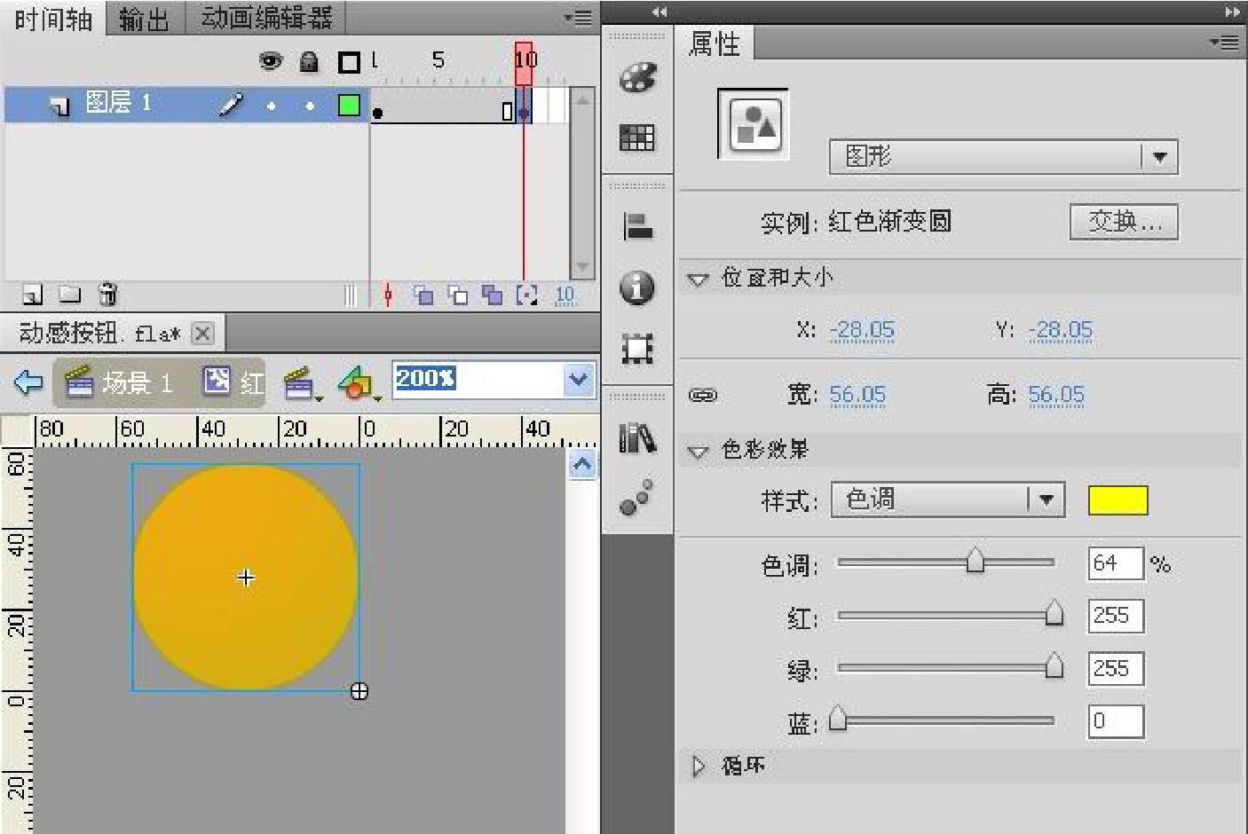This screenshot has height=834, width=1248.
Task: Toggle visibility dot for 图层 1
Action: (x=271, y=106)
